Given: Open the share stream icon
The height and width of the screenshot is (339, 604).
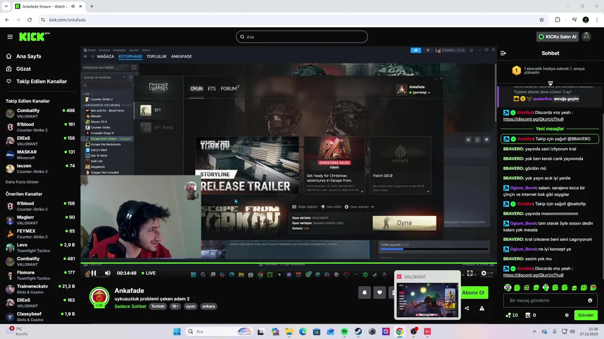Looking at the screenshot, I should click(467, 308).
